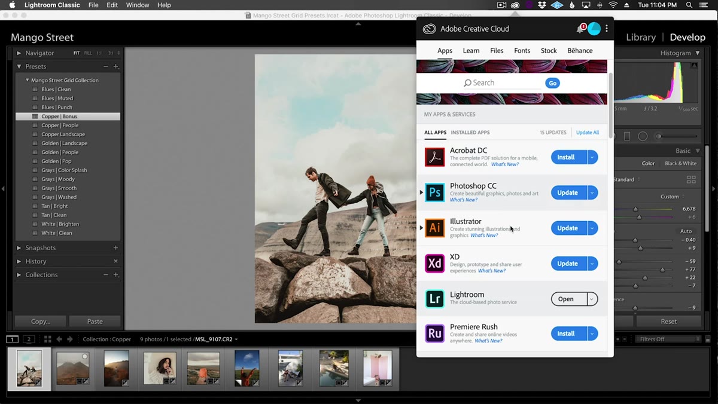
Task: Clear History panel with X icon
Action: 115,261
